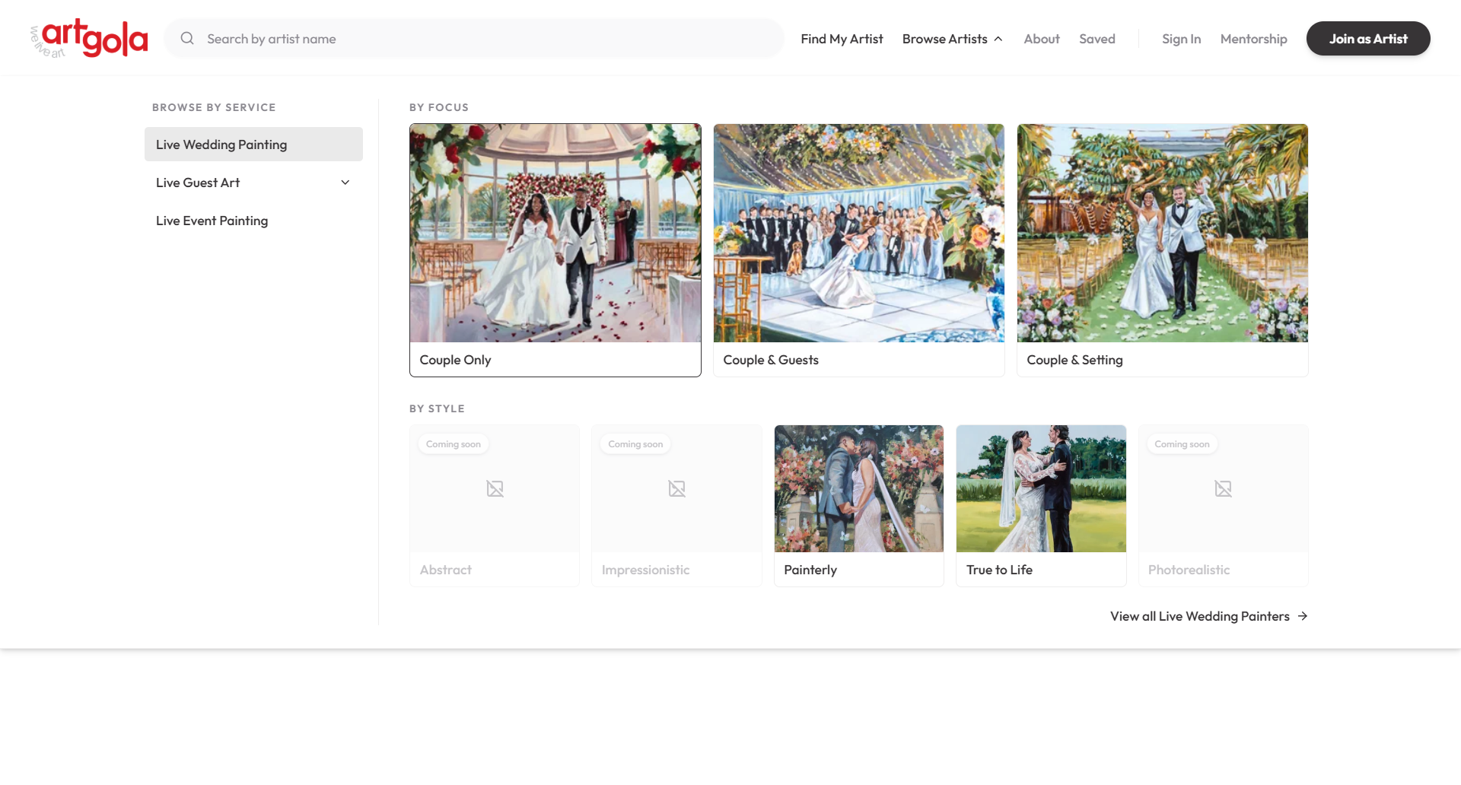Open the Couple & Guests painting thumbnail
The width and height of the screenshot is (1461, 785).
point(858,233)
